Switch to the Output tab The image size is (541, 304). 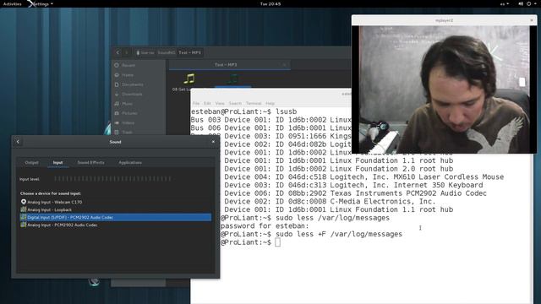pyautogui.click(x=32, y=162)
